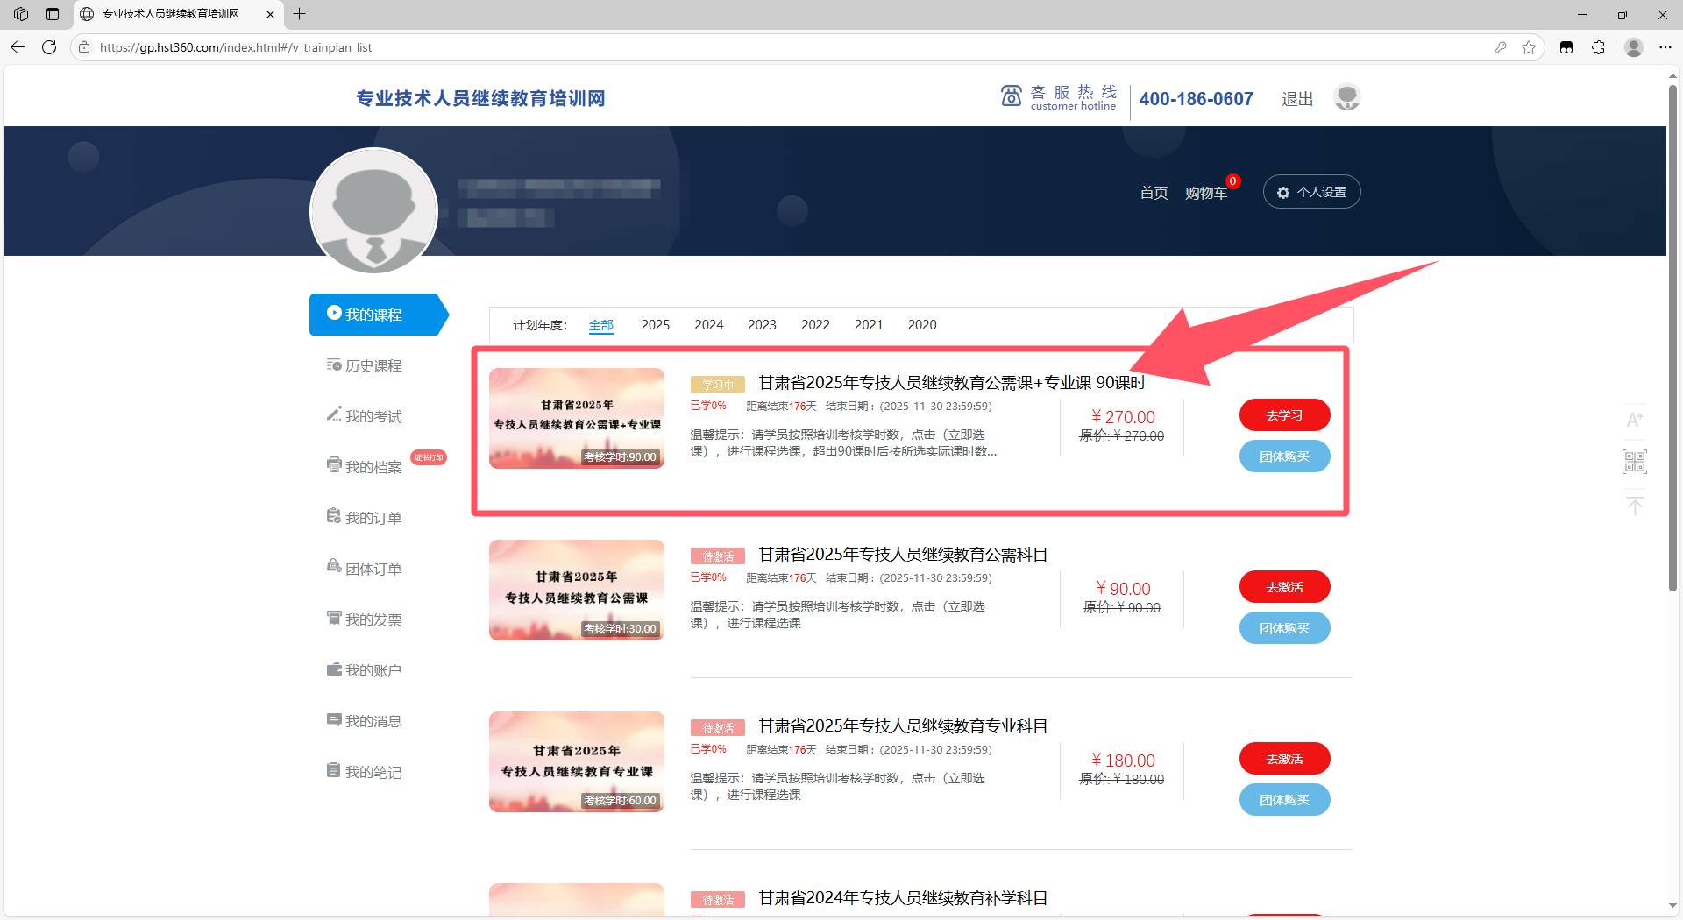Screen dimensions: 1683x920
Task: Open thumbnail of 2025 专业课 course
Action: (x=577, y=761)
